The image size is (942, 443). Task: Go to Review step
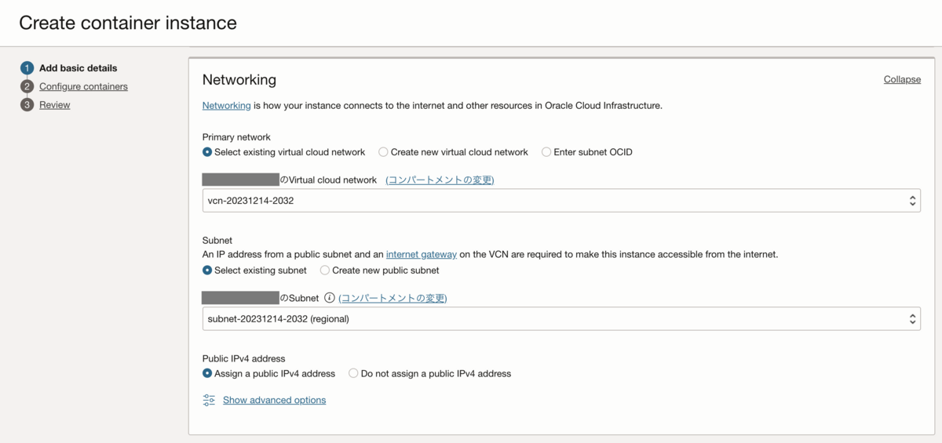pyautogui.click(x=55, y=105)
